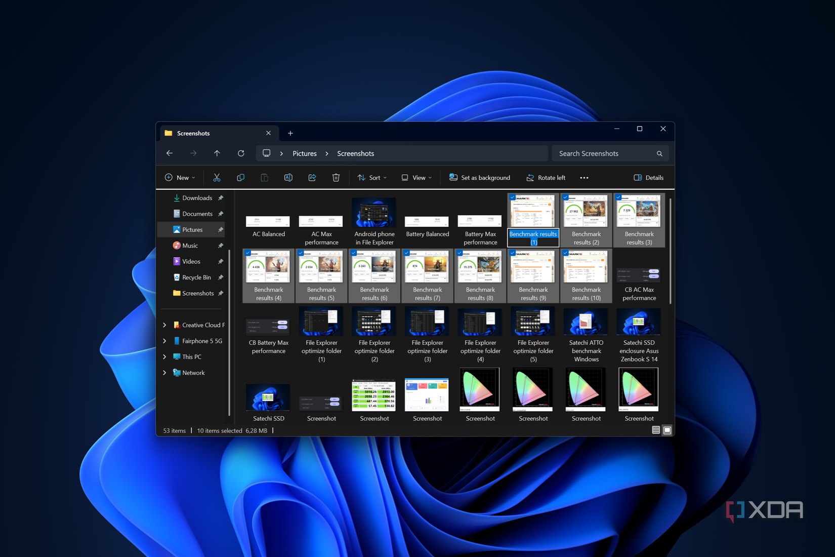
Task: Open the Sort dropdown
Action: click(373, 177)
